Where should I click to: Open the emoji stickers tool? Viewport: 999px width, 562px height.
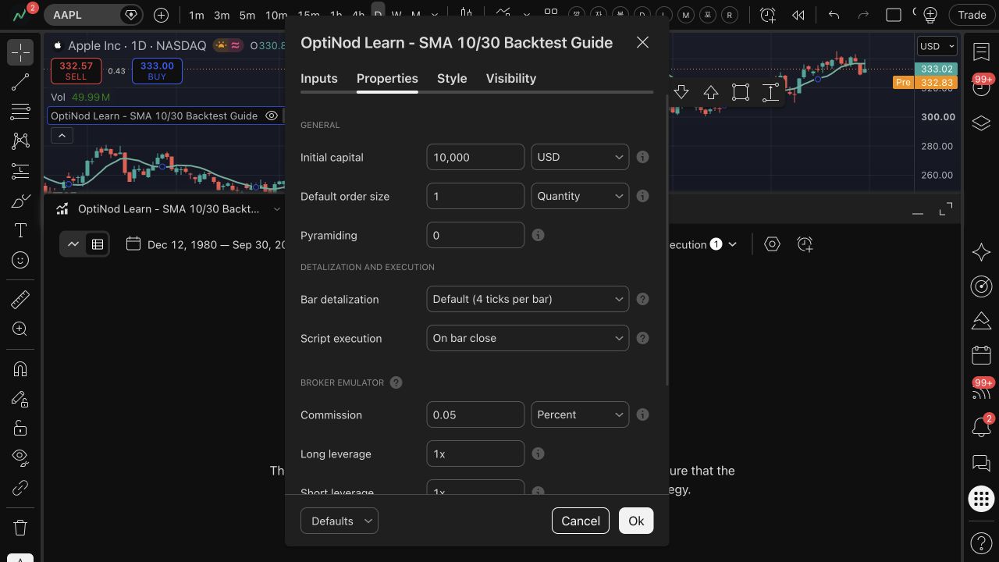[20, 260]
